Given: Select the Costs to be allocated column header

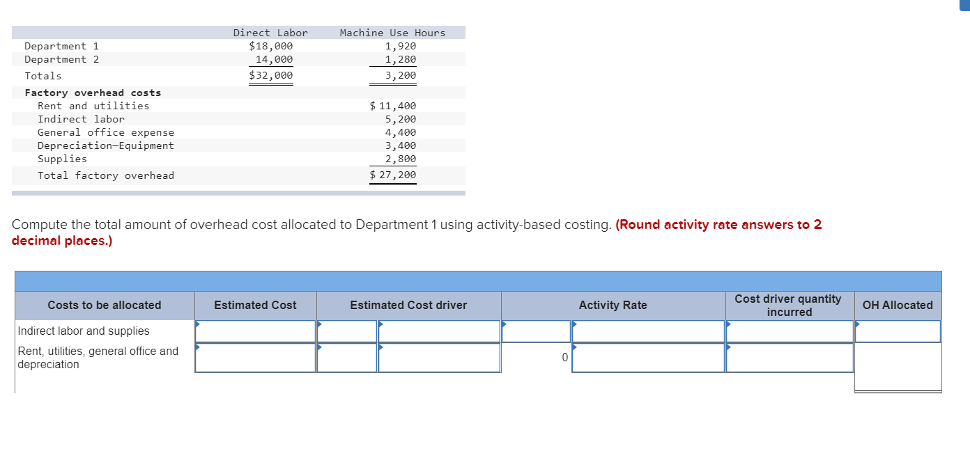Looking at the screenshot, I should tap(103, 305).
